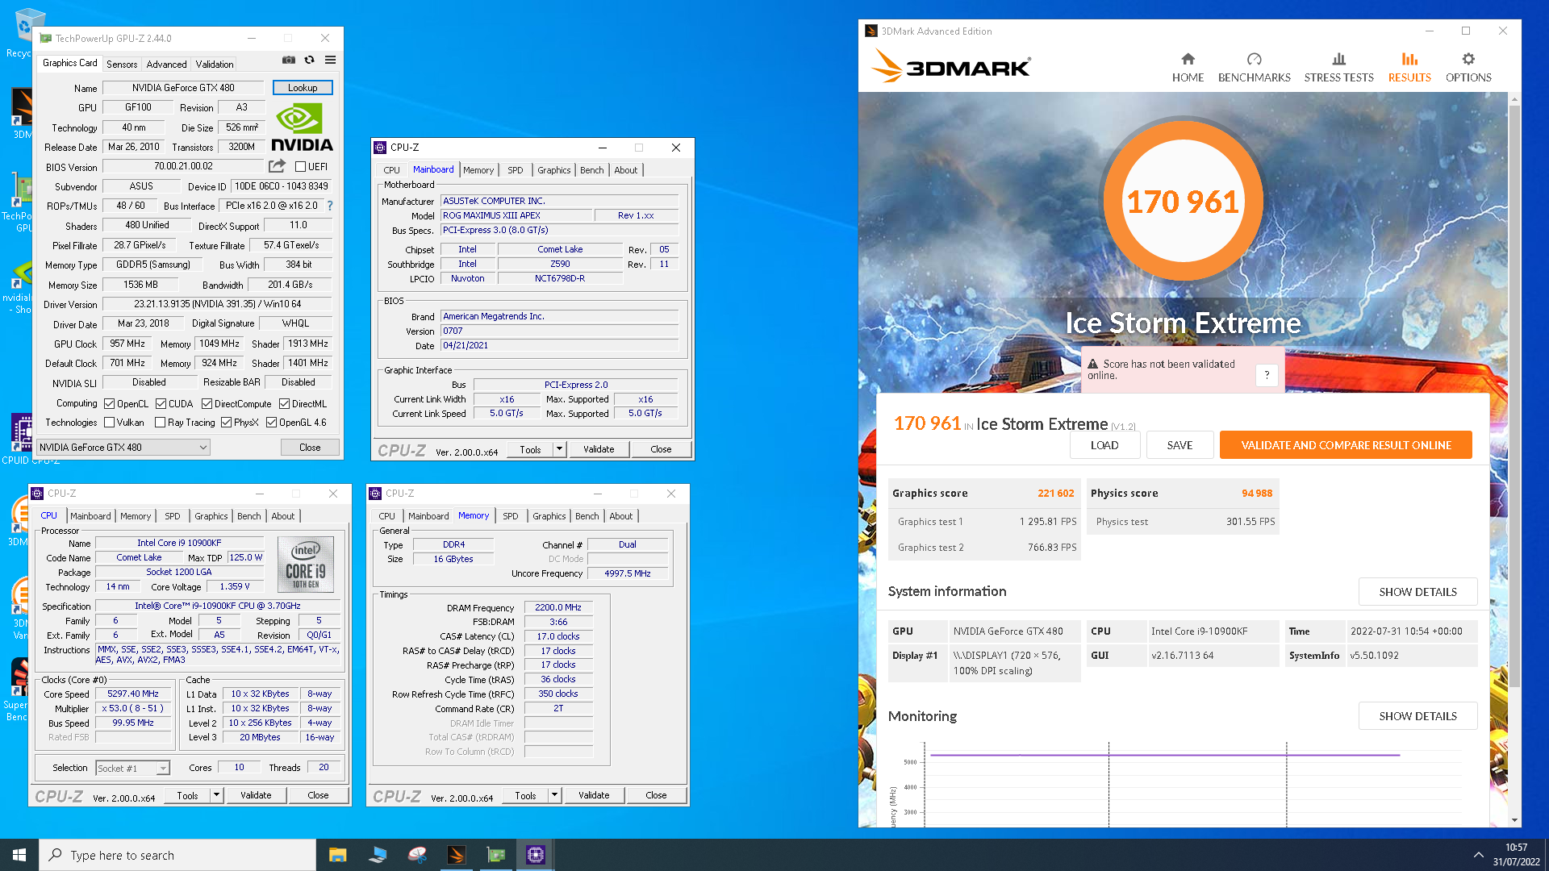The image size is (1549, 871).
Task: Open SPD tab in CPU-Z Mainboard window
Action: (x=515, y=170)
